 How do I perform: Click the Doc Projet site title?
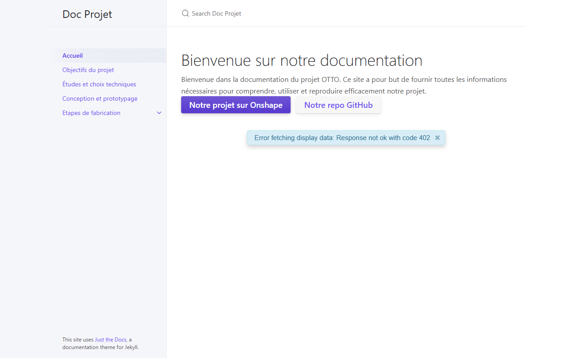click(87, 14)
